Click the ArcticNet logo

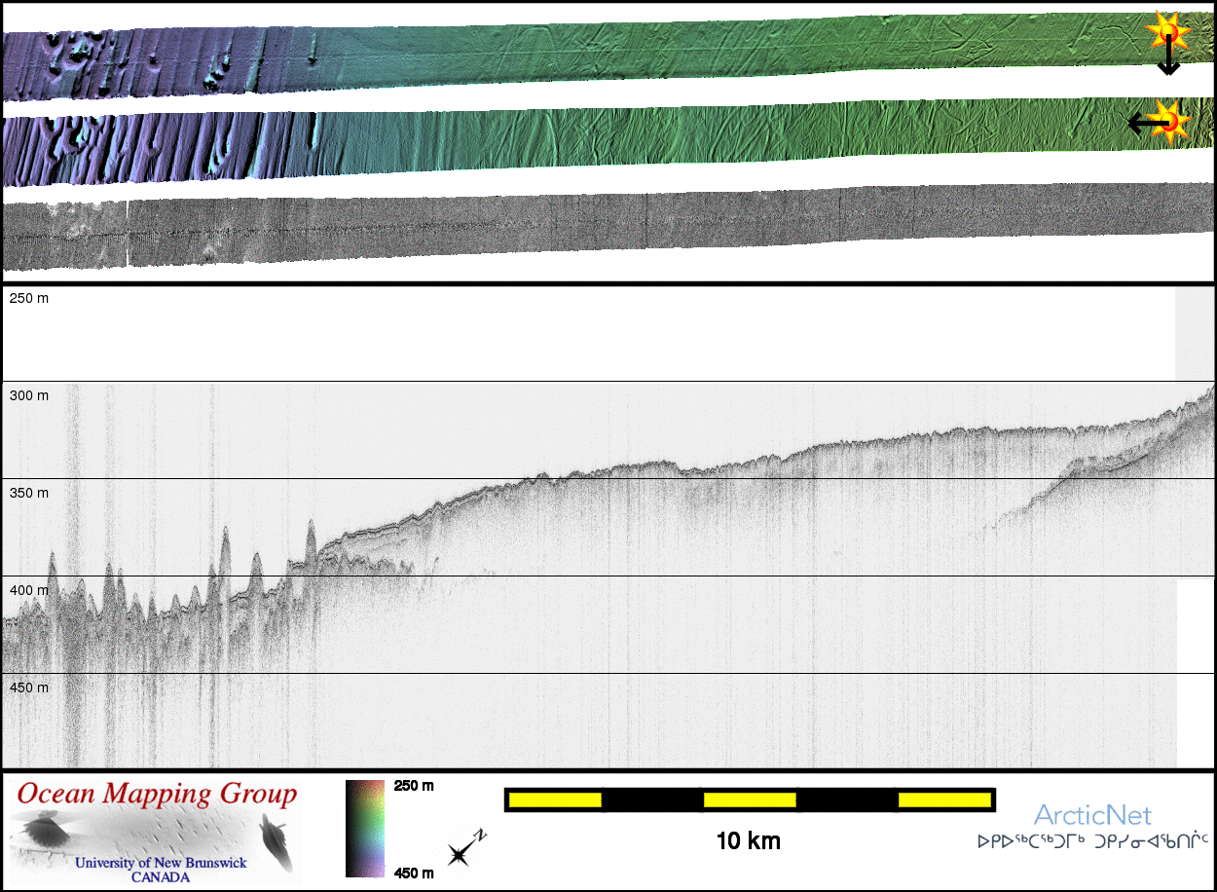point(1092,815)
